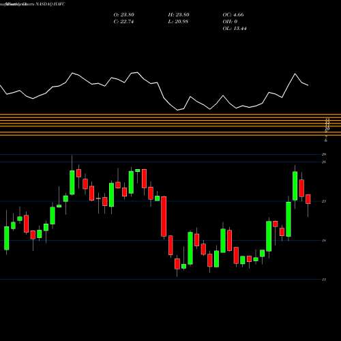Viewport: 341px width, 341px height.
Task: Click the OC: 4.66 reading
Action: coord(233,15)
